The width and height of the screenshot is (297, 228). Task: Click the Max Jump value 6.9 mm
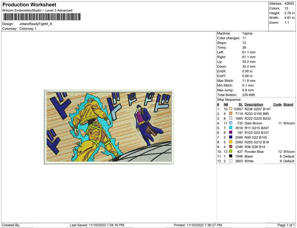pos(248,90)
